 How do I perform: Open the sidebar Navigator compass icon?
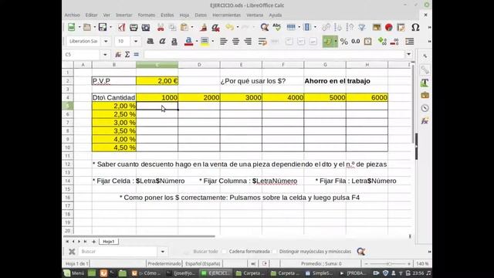pos(425,108)
